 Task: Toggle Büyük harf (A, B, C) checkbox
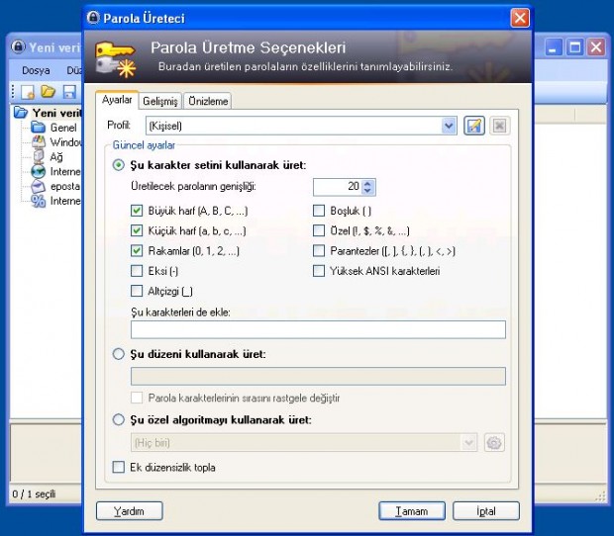(x=137, y=211)
